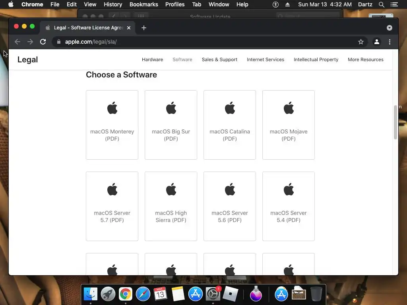Screen dimensions: 407x305
Task: Open macOS Big Sur (PDF) license
Action: [x=171, y=125]
